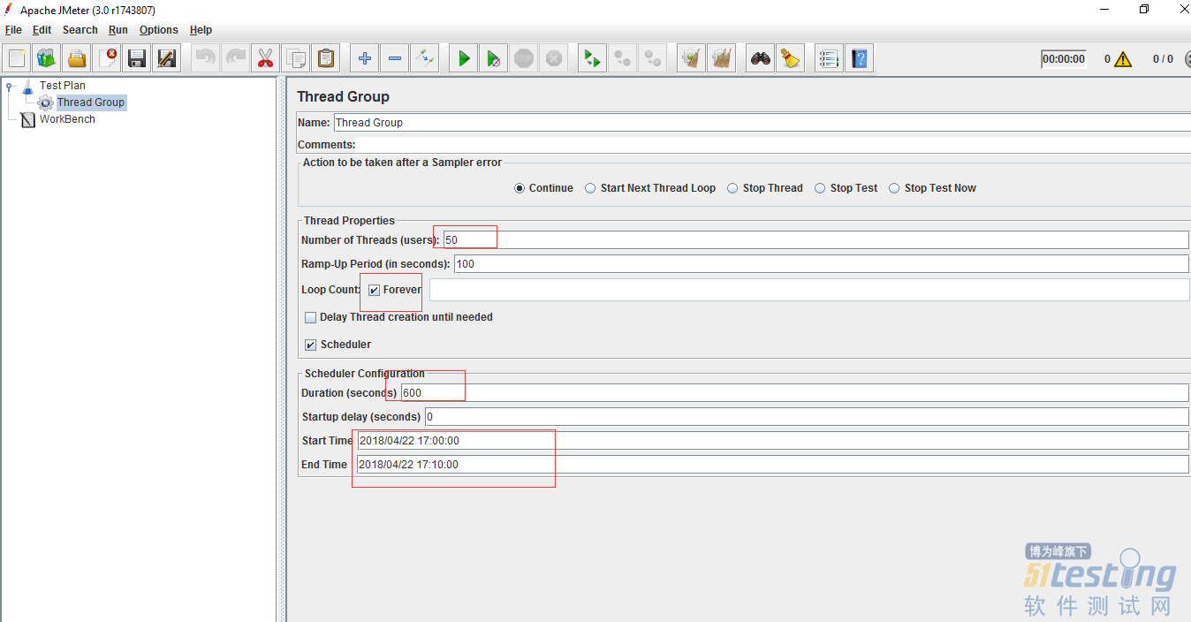Viewport: 1191px width, 622px height.
Task: Uncheck the Forever loop count checkbox
Action: coord(375,290)
